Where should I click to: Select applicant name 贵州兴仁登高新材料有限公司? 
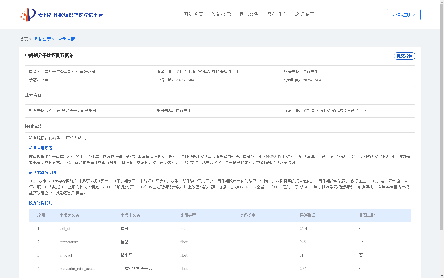[70, 72]
